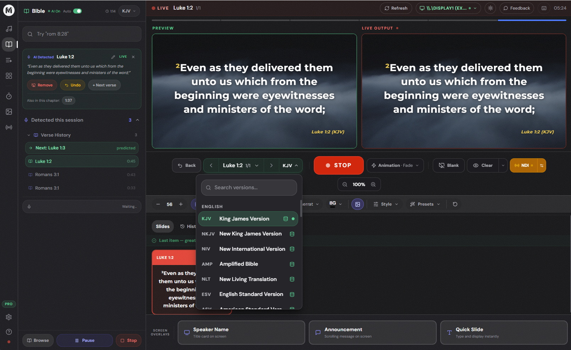Image resolution: width=571 pixels, height=350 pixels.
Task: Click the purple image background icon in toolbar
Action: coord(357,204)
